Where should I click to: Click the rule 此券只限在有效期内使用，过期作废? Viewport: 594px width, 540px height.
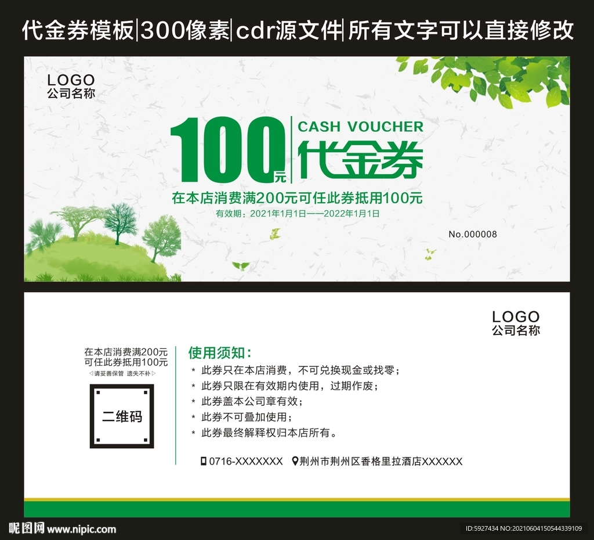point(290,386)
